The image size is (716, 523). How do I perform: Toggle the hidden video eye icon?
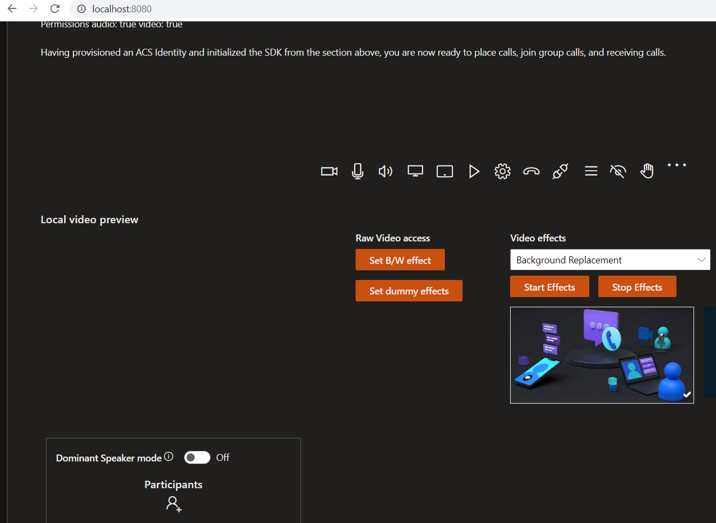click(618, 171)
